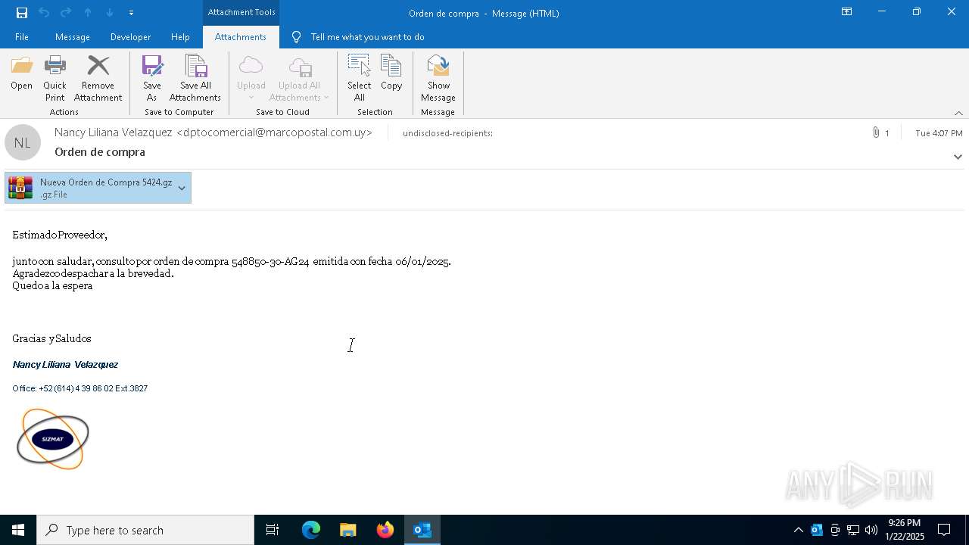Click the Undo arrow in quick access toolbar
The width and height of the screenshot is (969, 545).
click(x=44, y=13)
